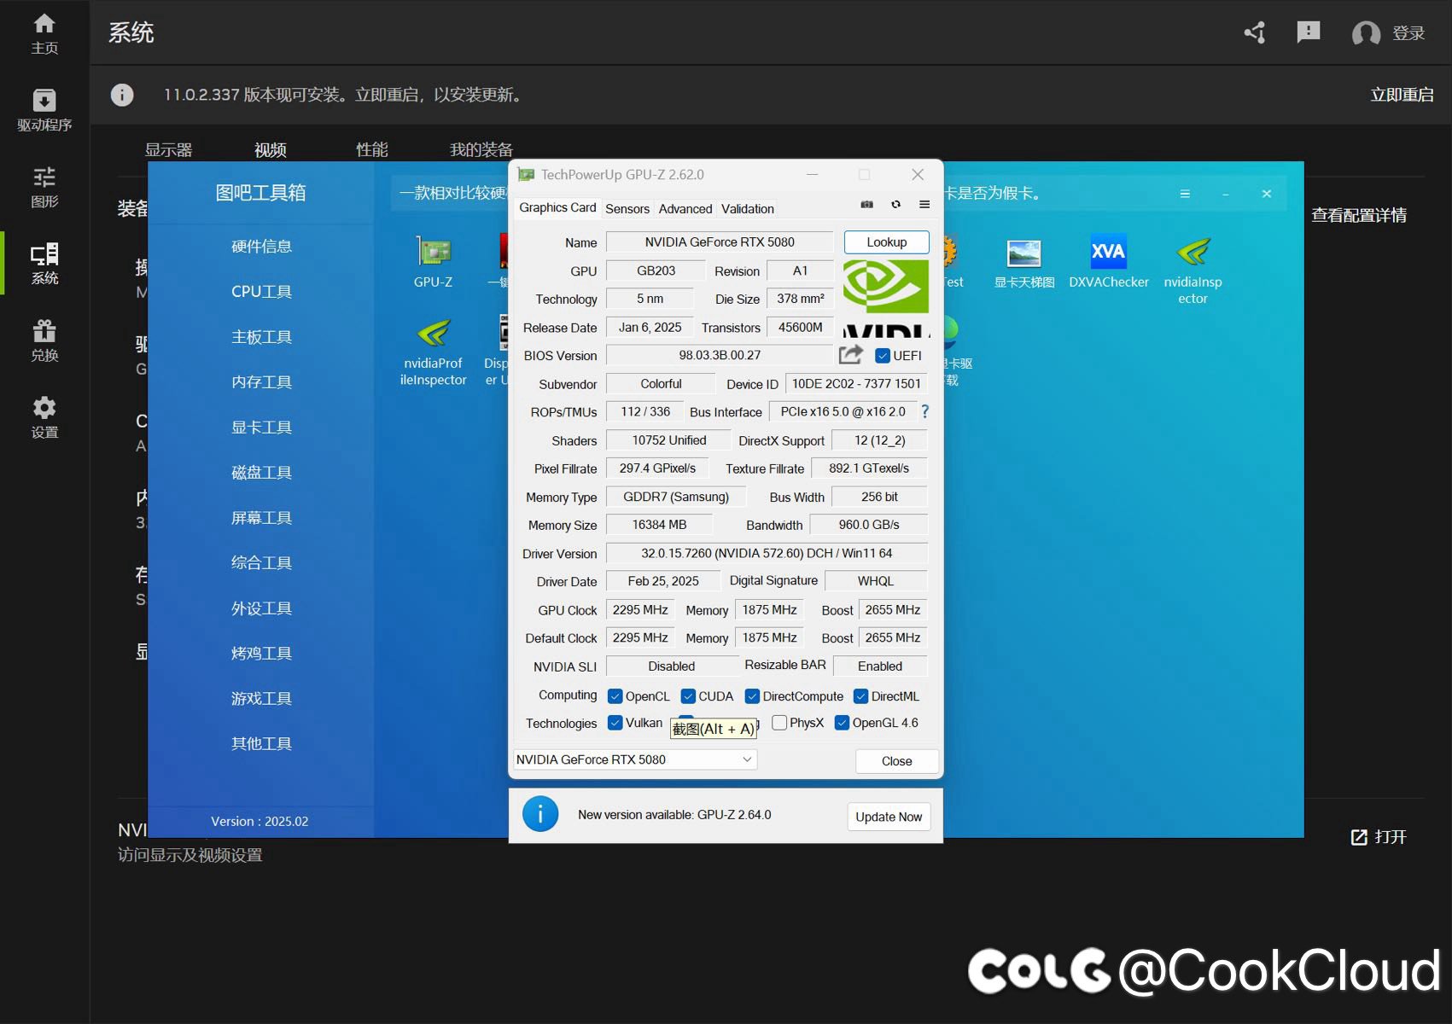
Task: Expand the NVIDIA GeForce RTX 5080 dropdown
Action: (x=635, y=759)
